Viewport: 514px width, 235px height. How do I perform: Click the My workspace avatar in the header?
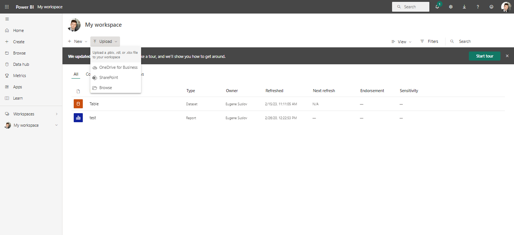74,25
